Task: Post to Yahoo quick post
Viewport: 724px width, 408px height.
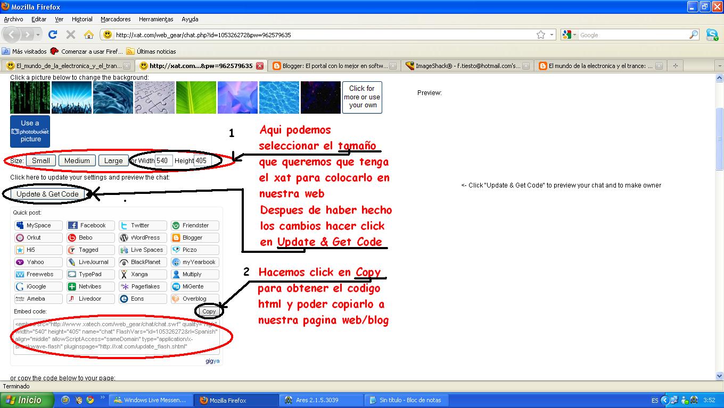Action: tap(38, 262)
